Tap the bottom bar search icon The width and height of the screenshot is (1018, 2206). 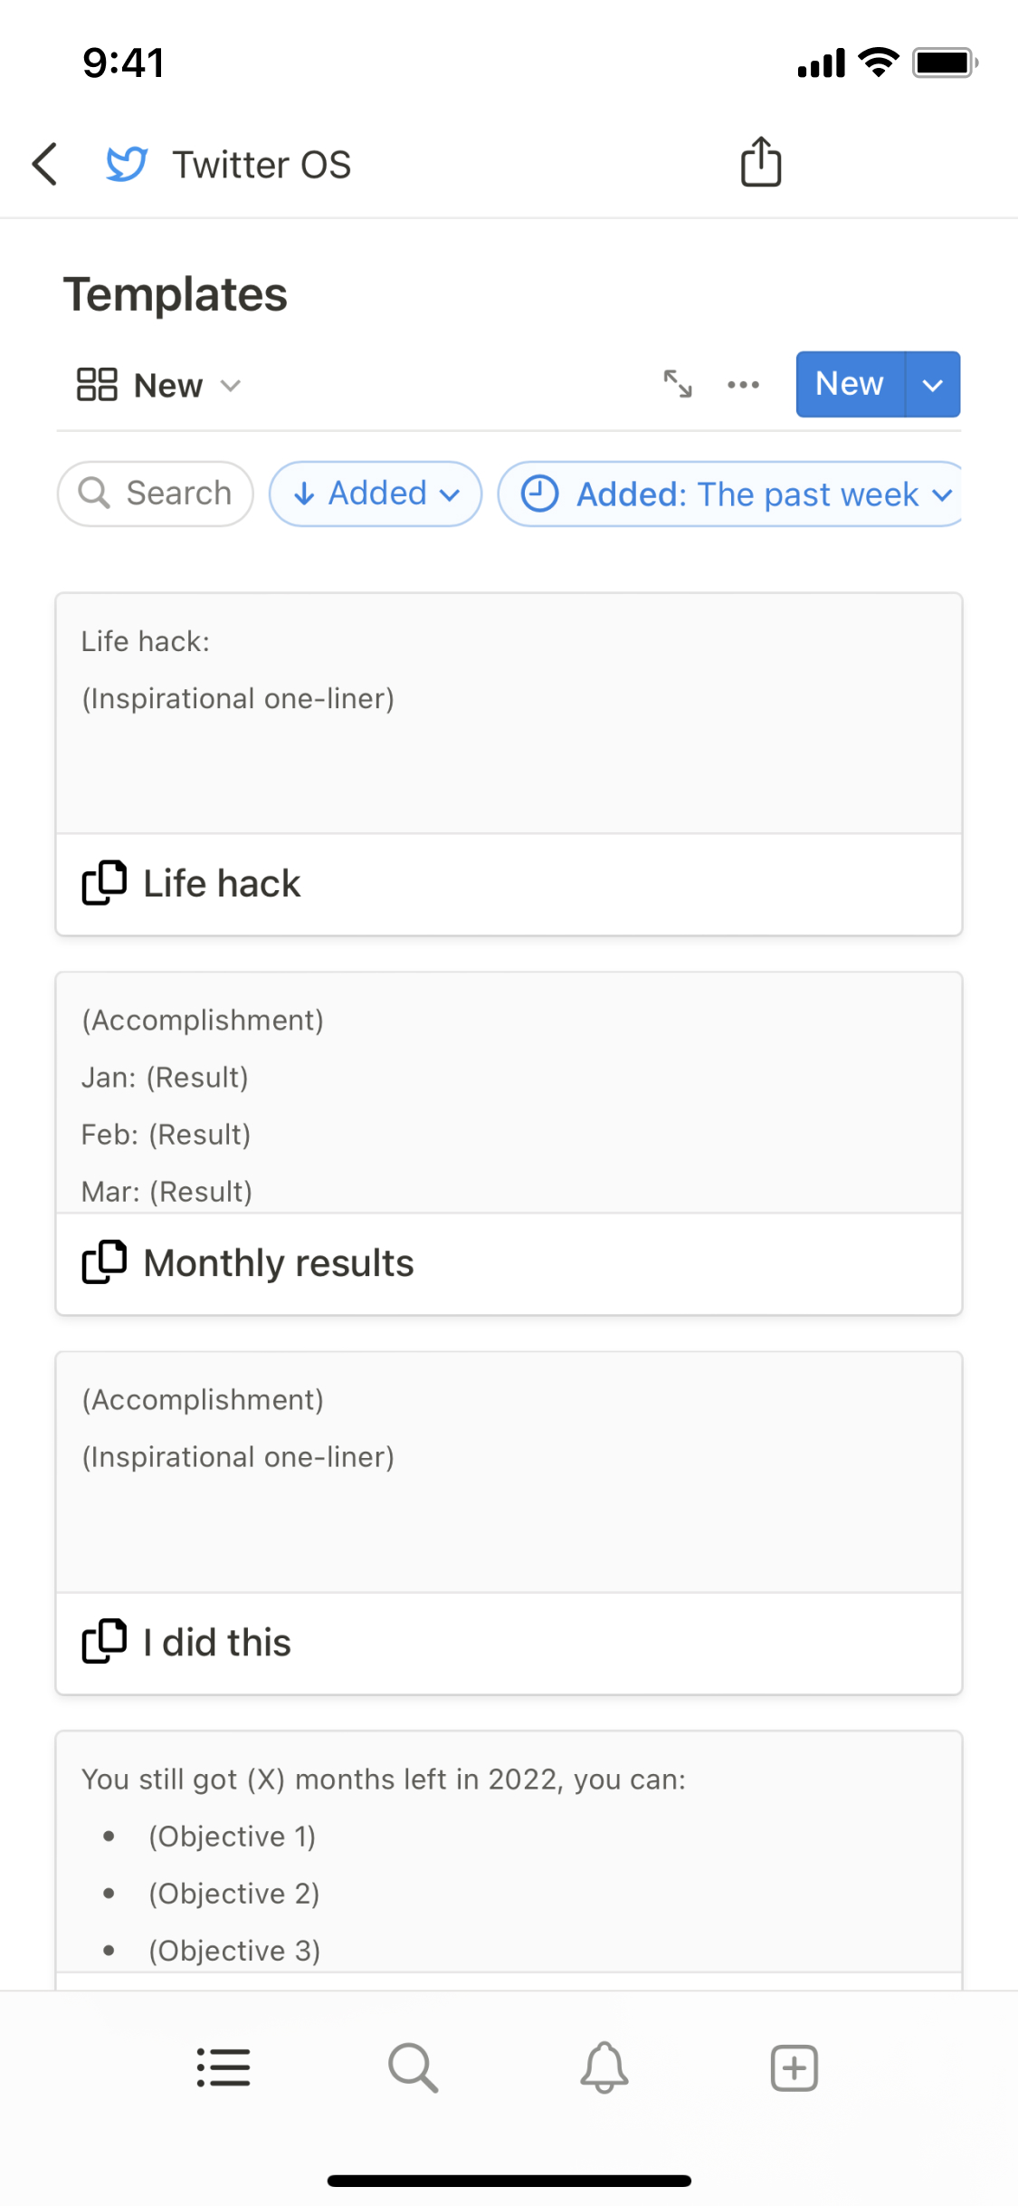coord(414,2067)
